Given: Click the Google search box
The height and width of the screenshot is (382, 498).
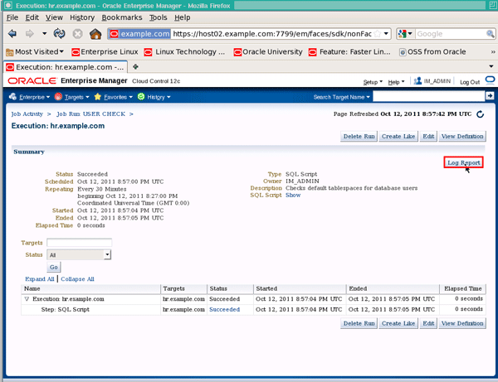Looking at the screenshot, I should (x=451, y=34).
